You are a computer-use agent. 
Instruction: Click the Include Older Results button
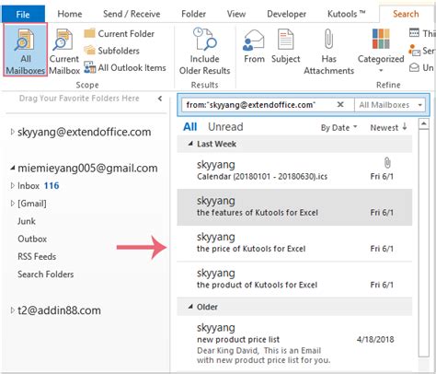pos(204,51)
